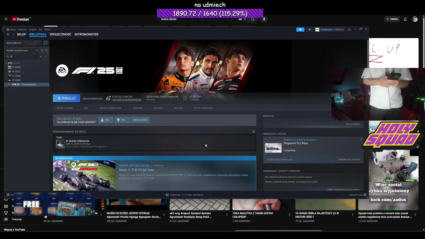
Task: Sort library by recent activity clock icon
Action: (x=42, y=50)
